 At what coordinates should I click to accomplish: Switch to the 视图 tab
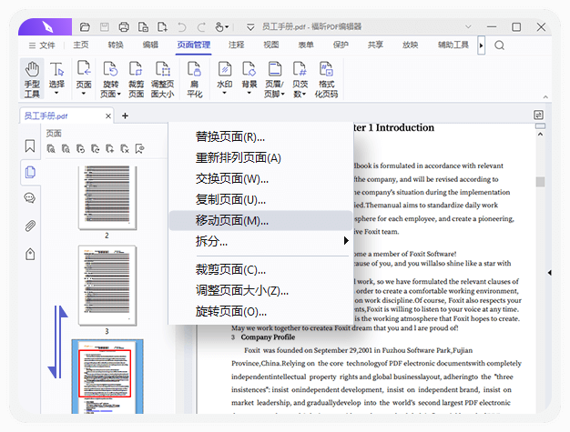click(271, 45)
